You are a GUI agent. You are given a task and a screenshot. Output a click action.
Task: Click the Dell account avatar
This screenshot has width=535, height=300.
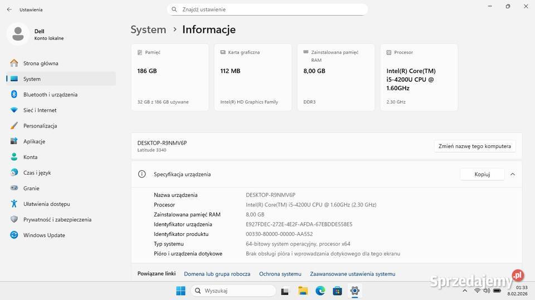(x=18, y=34)
